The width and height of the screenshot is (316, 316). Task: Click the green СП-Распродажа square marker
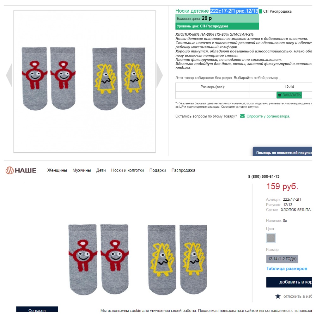pos(261,11)
